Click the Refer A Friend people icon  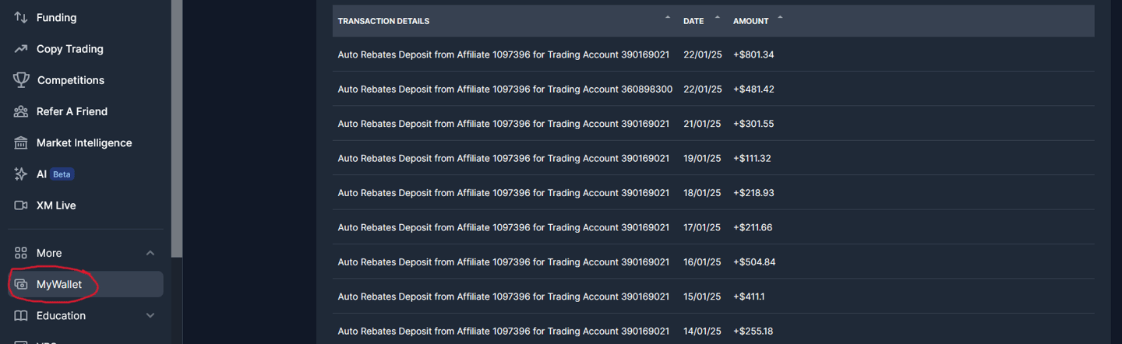(x=21, y=111)
